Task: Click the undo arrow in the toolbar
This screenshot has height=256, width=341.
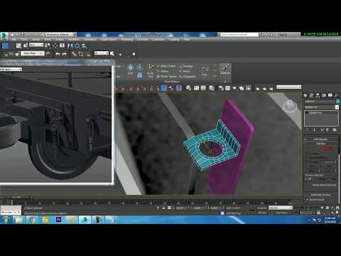Action: point(58,54)
